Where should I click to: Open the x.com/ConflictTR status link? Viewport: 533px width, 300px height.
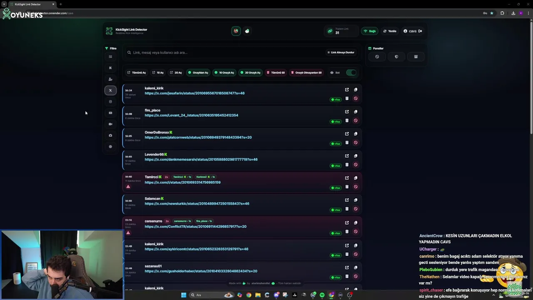tap(196, 227)
